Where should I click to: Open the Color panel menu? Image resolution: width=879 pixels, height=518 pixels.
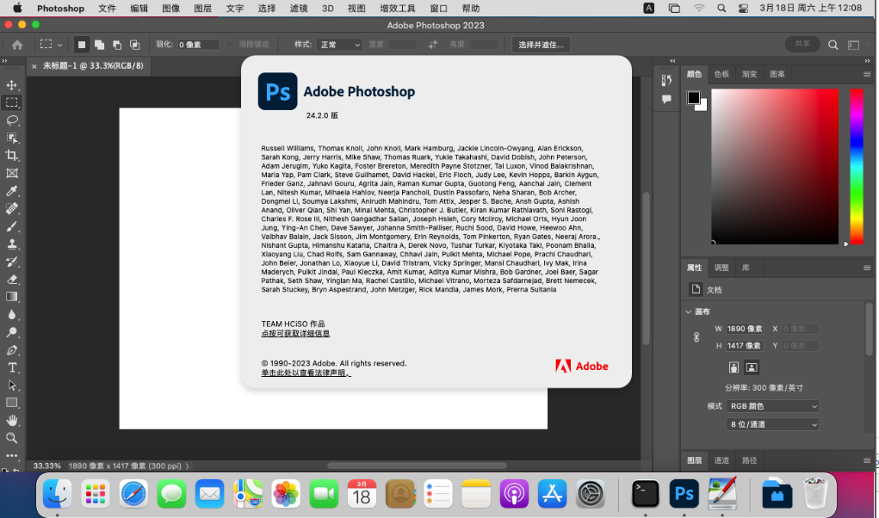tap(867, 74)
